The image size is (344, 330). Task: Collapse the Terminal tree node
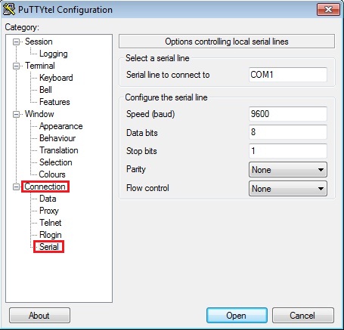(x=16, y=66)
